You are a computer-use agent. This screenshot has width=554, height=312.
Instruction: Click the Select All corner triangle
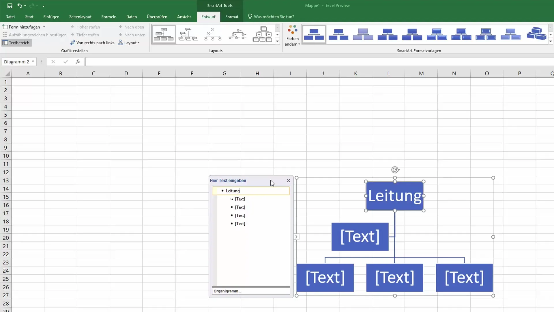(8, 74)
